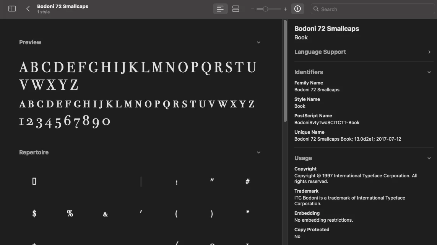Viewport: 437px width, 245px height.
Task: Select the dollar sign glyph
Action: click(34, 214)
